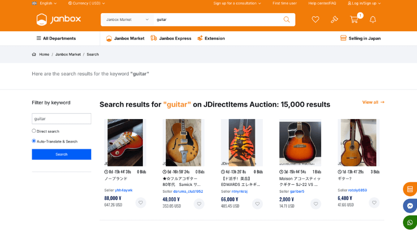Open the WhatsApp contact icon
Viewport: 417px width, 235px height.
click(410, 222)
